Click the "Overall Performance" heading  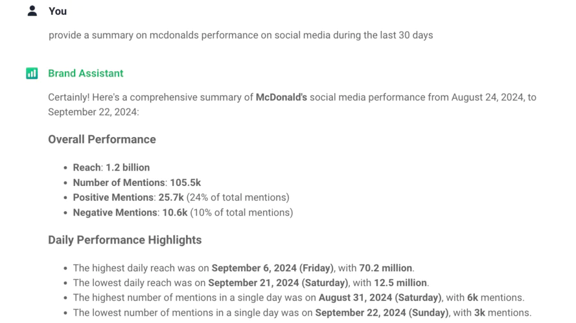tap(102, 140)
